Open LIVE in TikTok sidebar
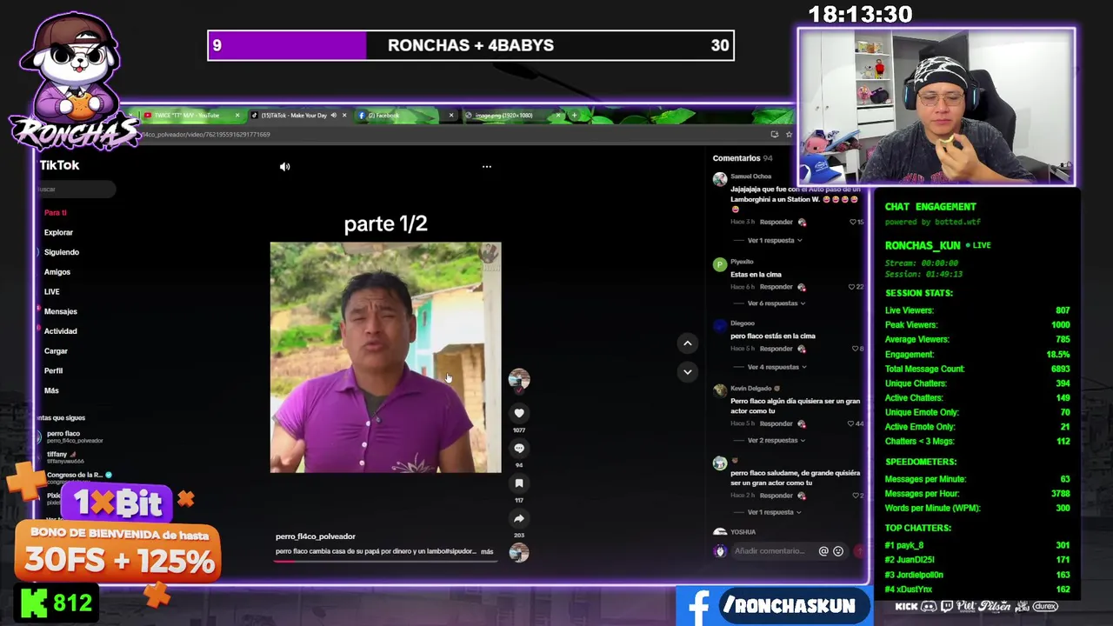 (x=52, y=292)
